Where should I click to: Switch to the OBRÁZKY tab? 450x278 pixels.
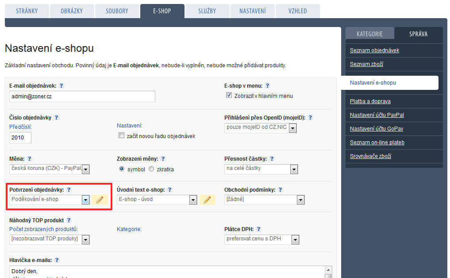pos(72,11)
